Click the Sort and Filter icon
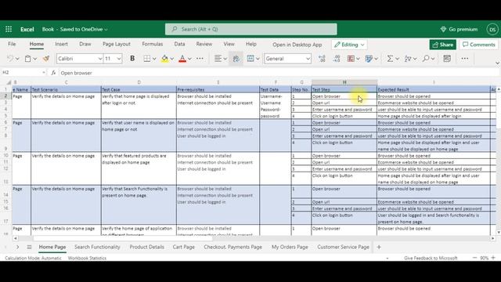This screenshot has height=282, width=501. tap(408, 59)
